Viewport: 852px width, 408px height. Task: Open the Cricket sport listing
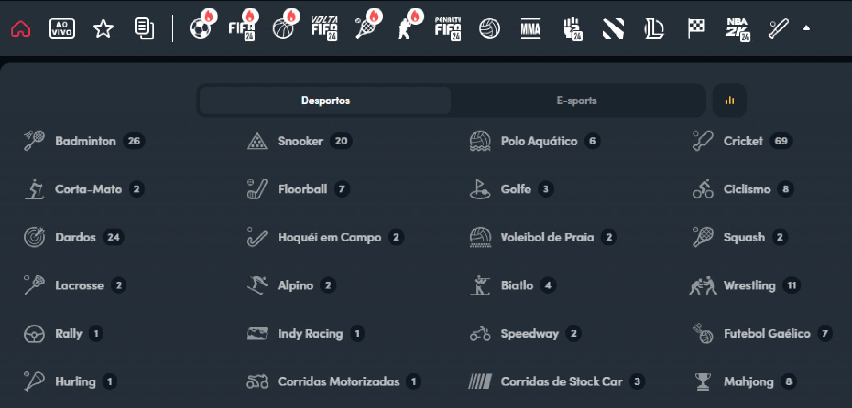tap(743, 141)
